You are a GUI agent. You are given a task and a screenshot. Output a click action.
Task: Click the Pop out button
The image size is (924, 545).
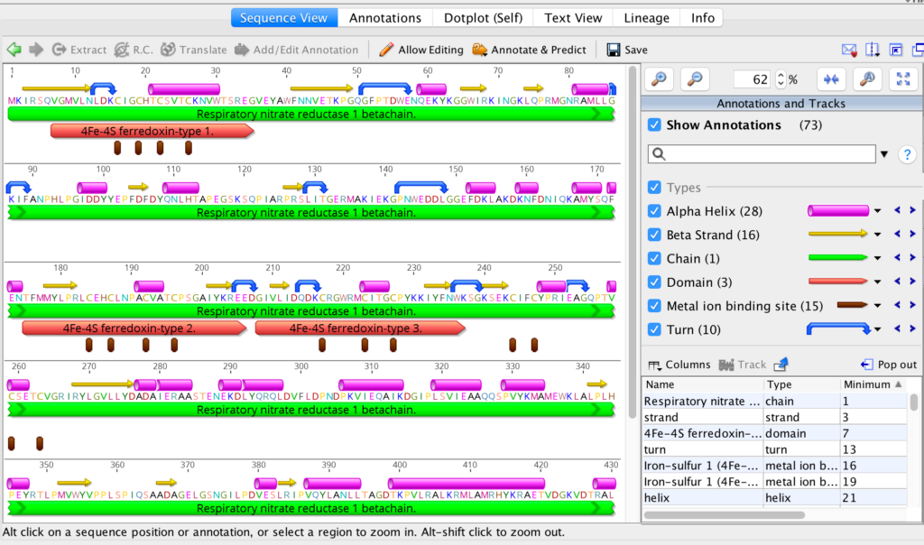(x=889, y=363)
